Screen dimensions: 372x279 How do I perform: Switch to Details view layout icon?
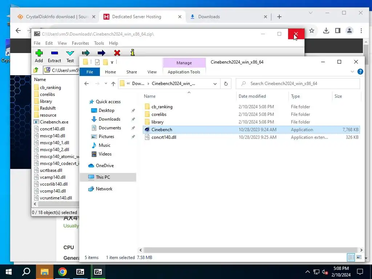click(x=351, y=257)
